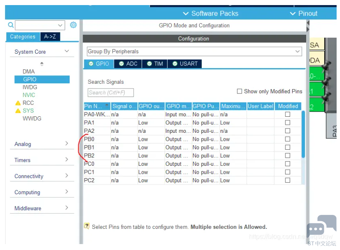Open the Group By Peripherals dropdown
The width and height of the screenshot is (340, 250).
(x=194, y=51)
